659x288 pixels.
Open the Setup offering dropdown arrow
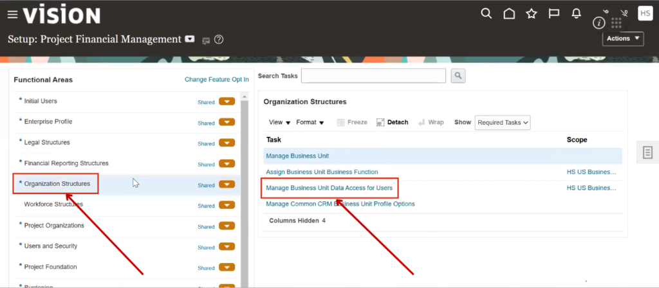pyautogui.click(x=190, y=39)
